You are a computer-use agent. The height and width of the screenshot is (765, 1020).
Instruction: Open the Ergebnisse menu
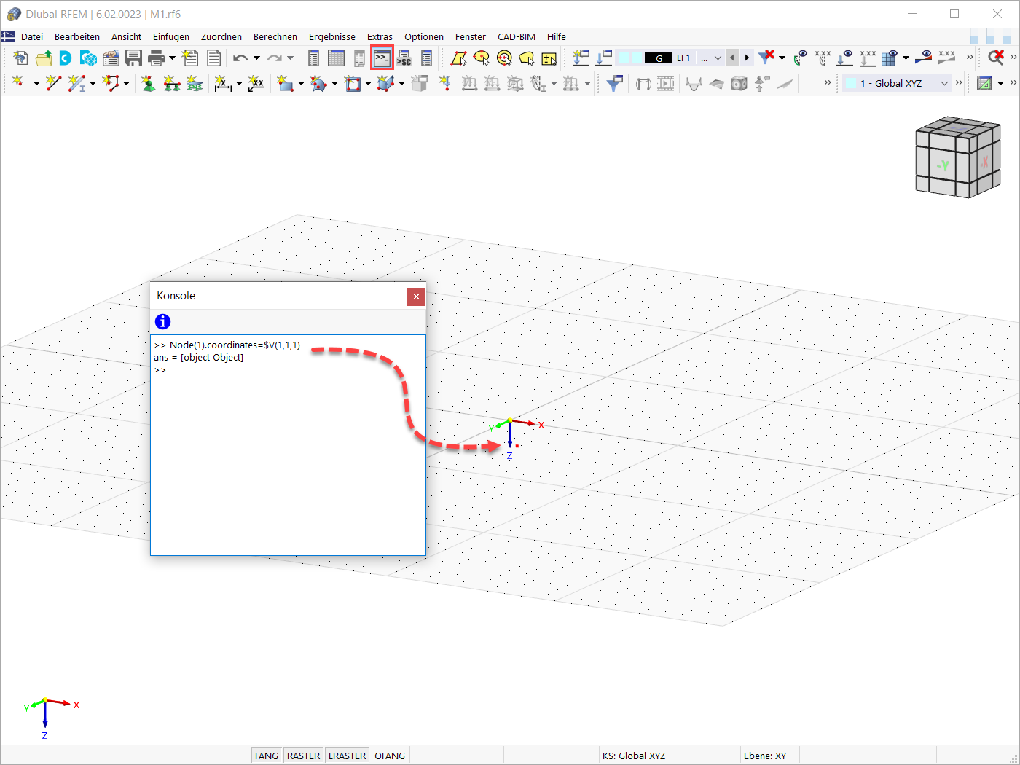[332, 36]
